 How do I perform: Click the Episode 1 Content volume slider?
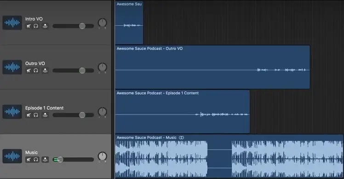[73, 115]
